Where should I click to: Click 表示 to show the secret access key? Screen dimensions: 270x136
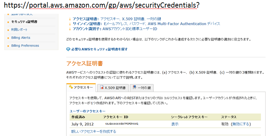pos(175,124)
